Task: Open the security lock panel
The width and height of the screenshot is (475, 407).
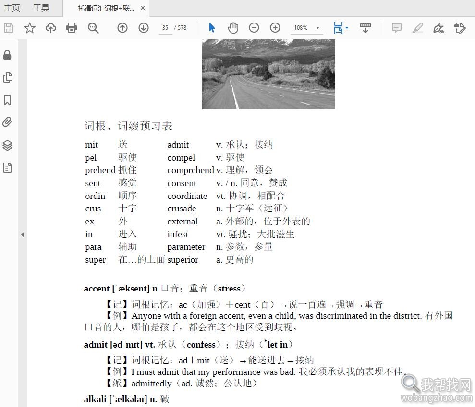Action: point(7,55)
